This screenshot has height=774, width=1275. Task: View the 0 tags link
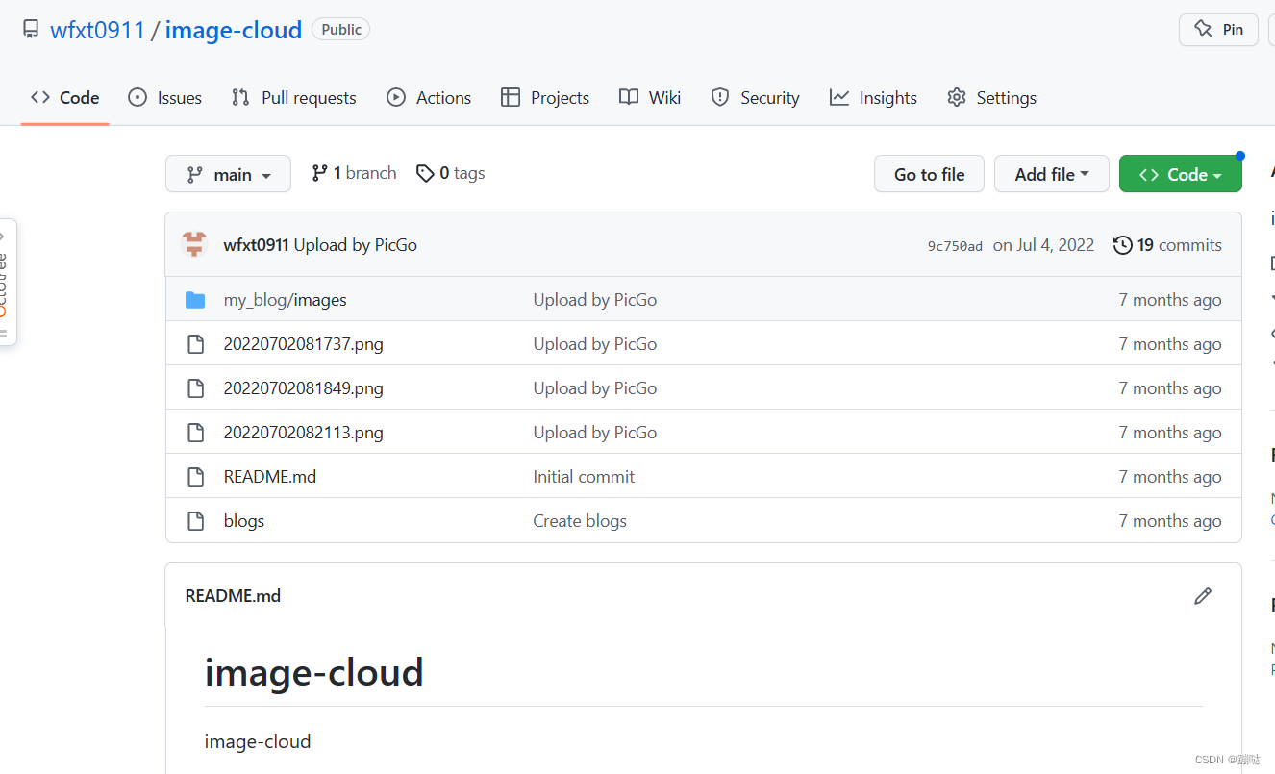click(450, 173)
